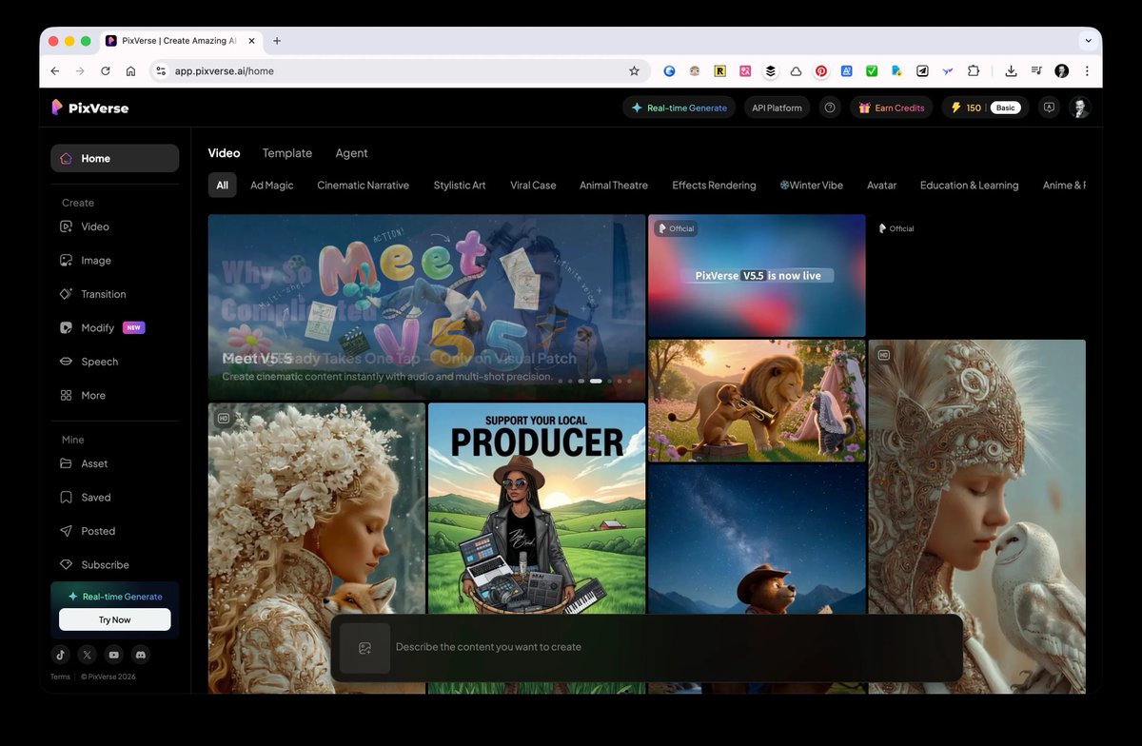Click Real-time Generate in header

tap(679, 108)
